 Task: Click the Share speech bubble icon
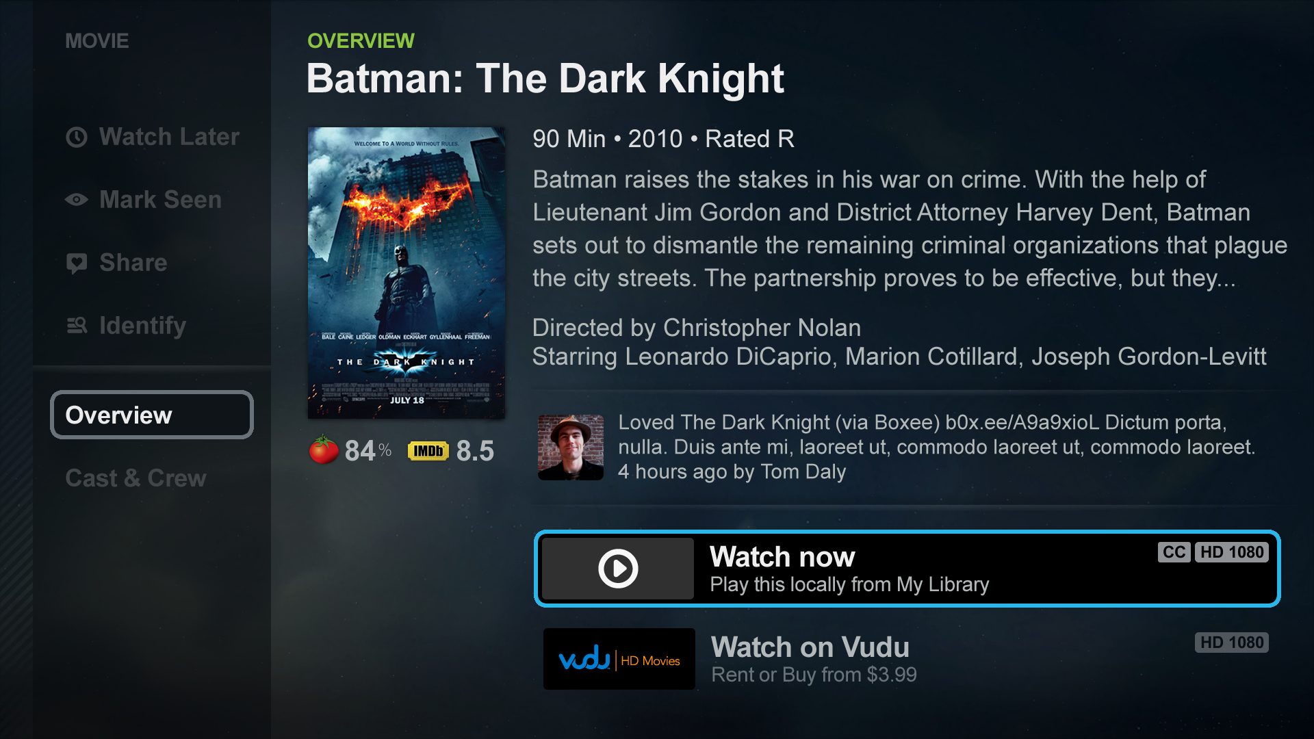77,263
